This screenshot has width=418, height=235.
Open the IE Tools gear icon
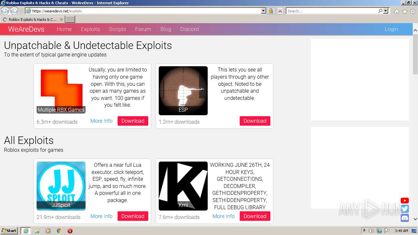click(413, 11)
